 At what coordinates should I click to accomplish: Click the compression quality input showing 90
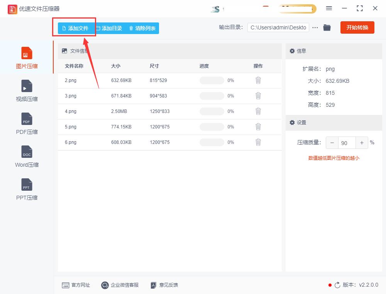pyautogui.click(x=347, y=142)
